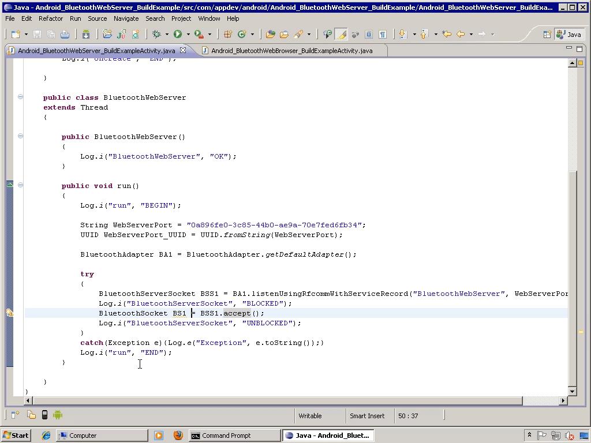Open the External Tools dropdown arrow
The image size is (591, 443).
pos(210,34)
